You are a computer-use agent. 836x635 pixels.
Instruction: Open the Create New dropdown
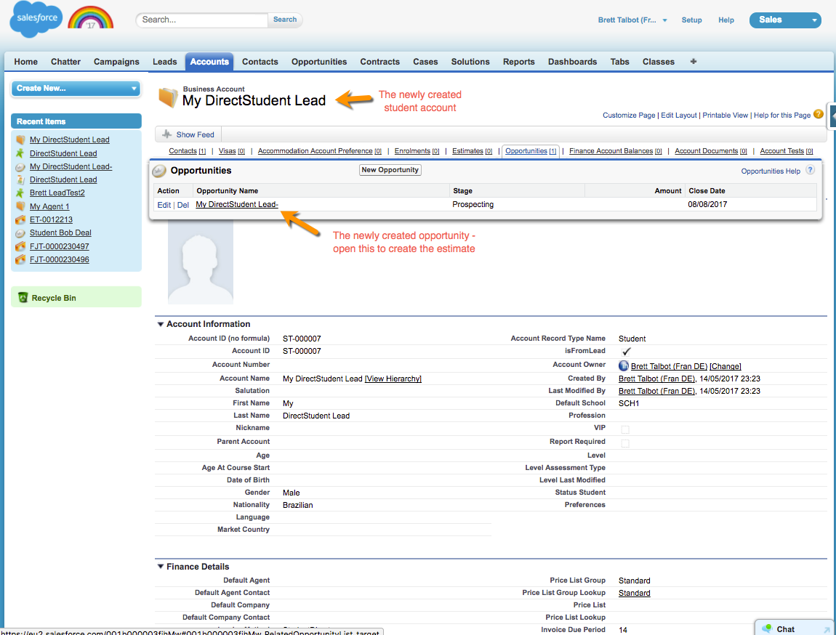pyautogui.click(x=76, y=89)
